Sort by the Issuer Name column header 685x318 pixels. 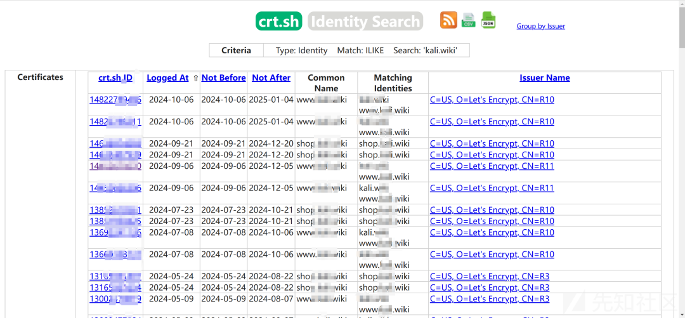(x=545, y=78)
